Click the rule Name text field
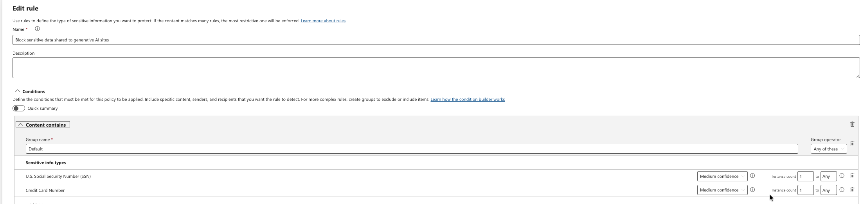The height and width of the screenshot is (204, 862). click(436, 40)
